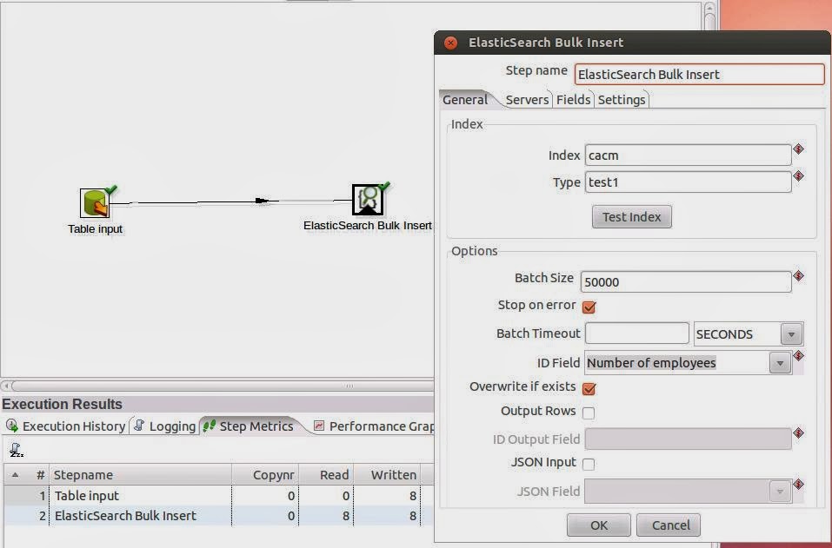The image size is (832, 548).
Task: Switch to the Servers tab
Action: click(x=527, y=99)
